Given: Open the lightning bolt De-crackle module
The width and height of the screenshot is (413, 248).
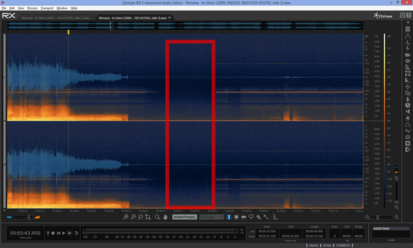Looking at the screenshot, I should point(407,49).
